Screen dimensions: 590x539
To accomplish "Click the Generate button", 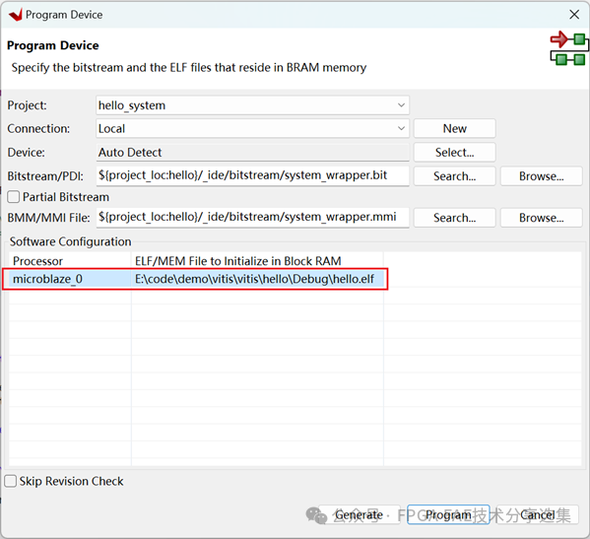I will pos(359,514).
